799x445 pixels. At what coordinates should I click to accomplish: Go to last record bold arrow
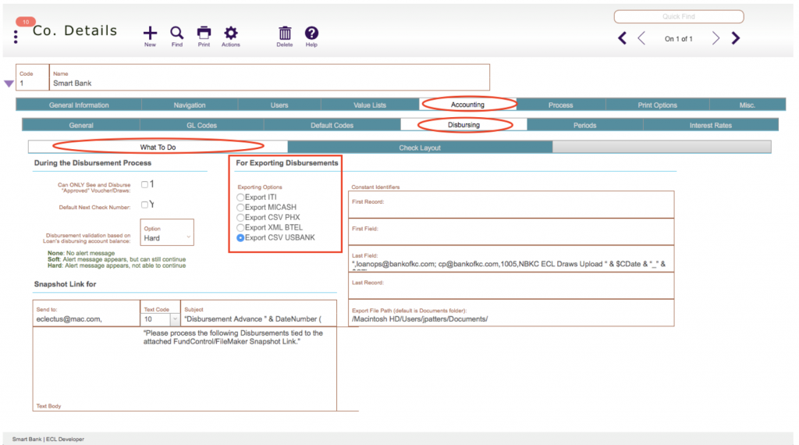tap(735, 38)
